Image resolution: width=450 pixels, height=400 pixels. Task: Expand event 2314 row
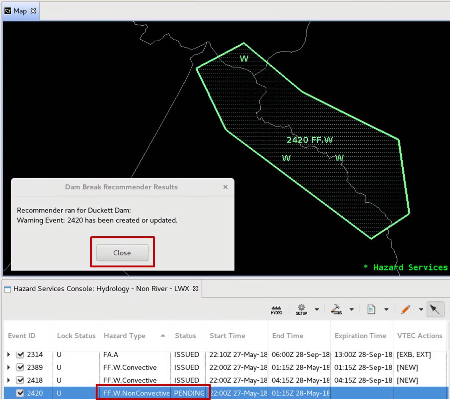point(9,354)
